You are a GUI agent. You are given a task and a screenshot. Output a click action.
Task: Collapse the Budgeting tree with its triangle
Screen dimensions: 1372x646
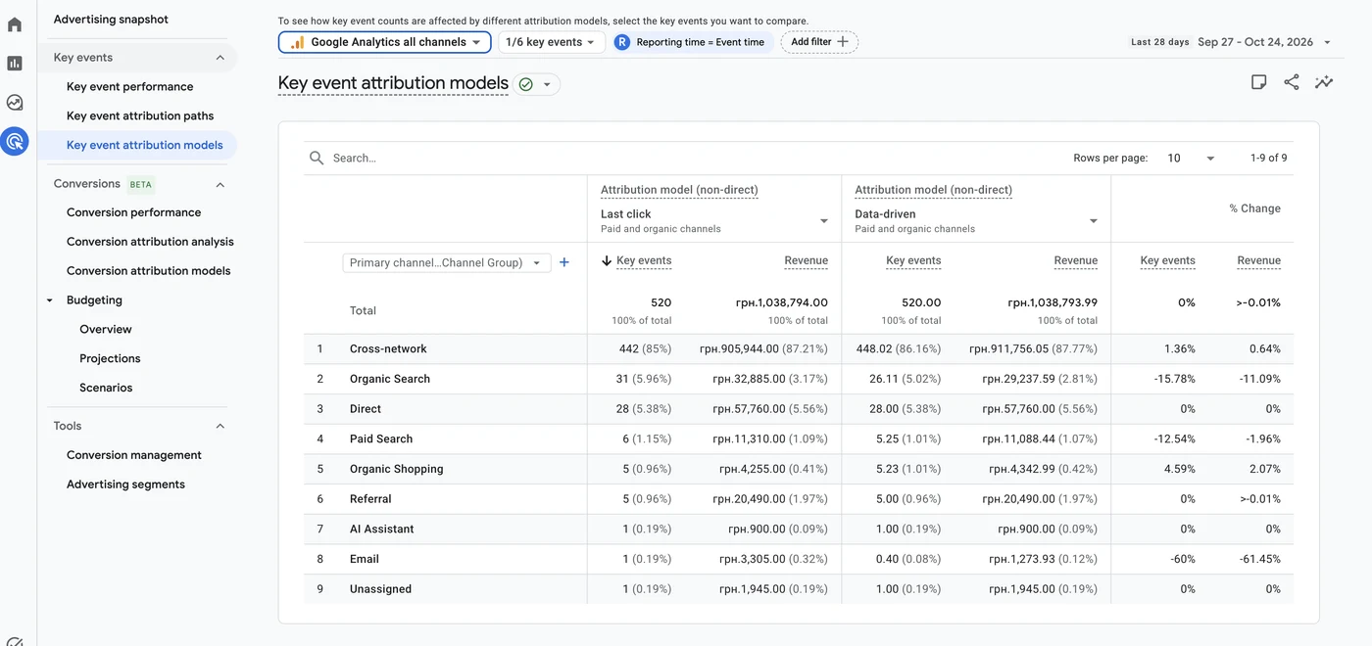pos(50,300)
